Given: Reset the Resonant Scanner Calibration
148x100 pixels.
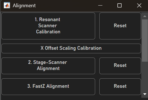Looking at the screenshot, I should pyautogui.click(x=120, y=26).
